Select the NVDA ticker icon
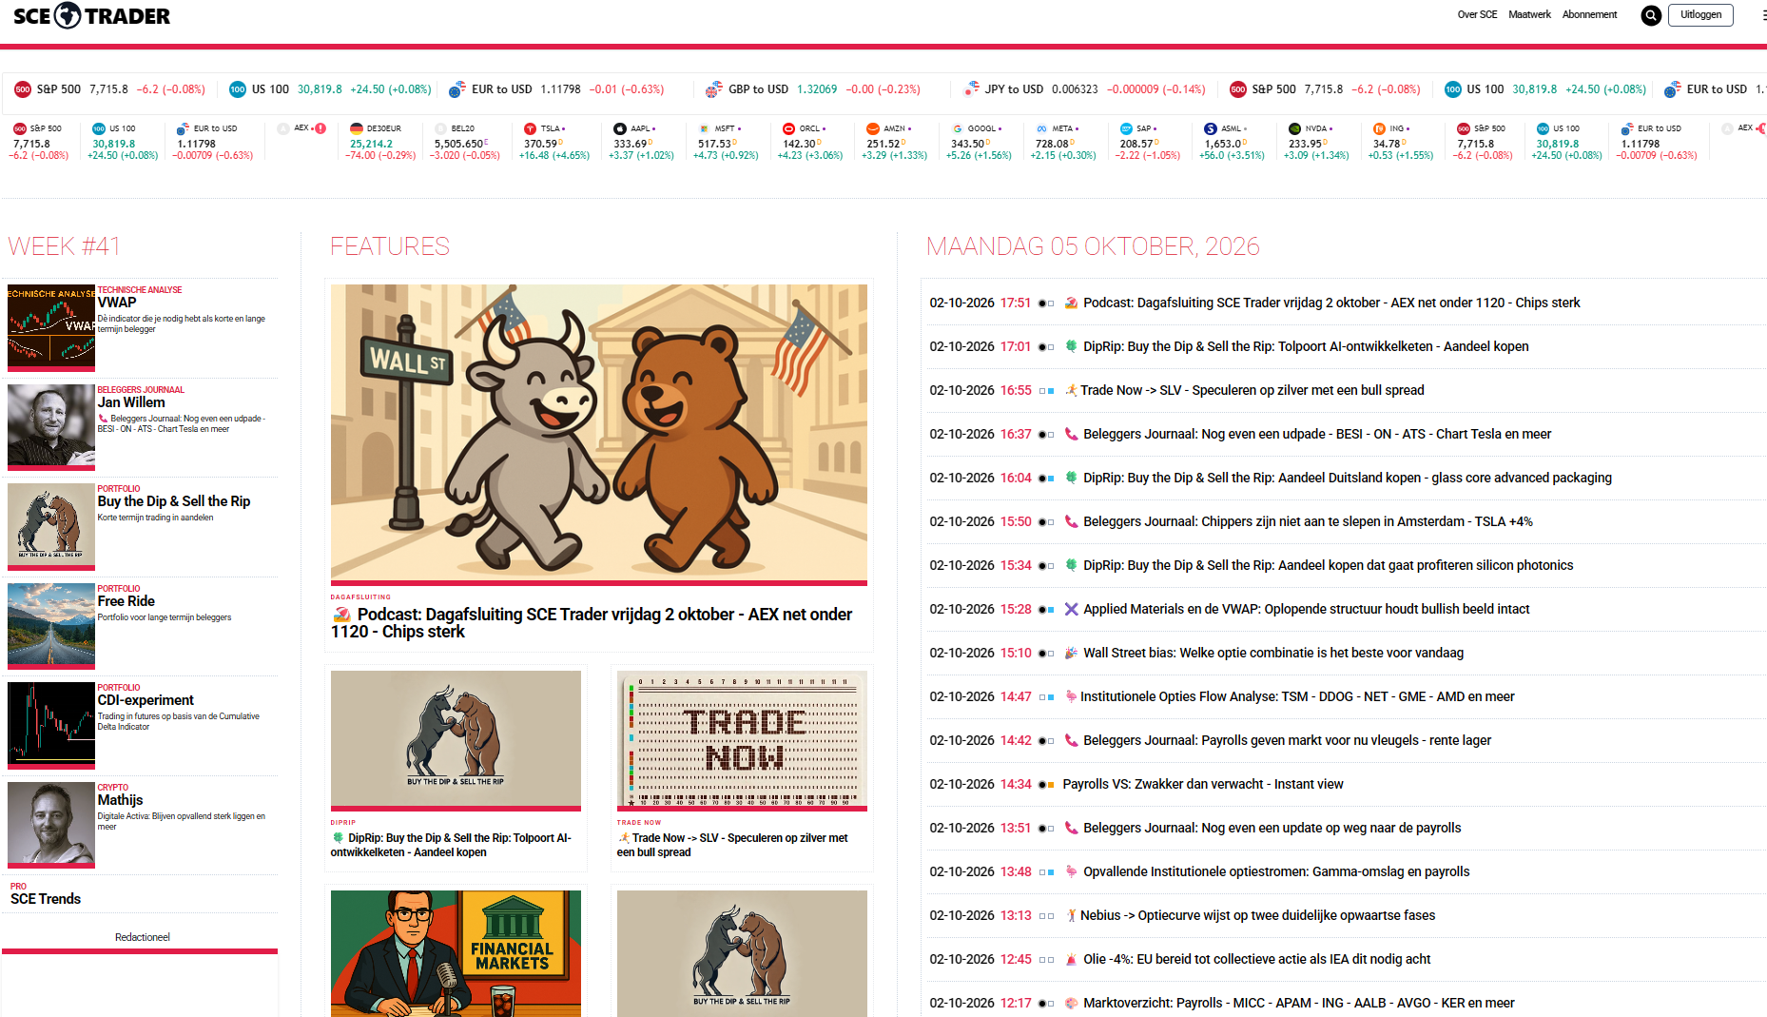Image resolution: width=1767 pixels, height=1017 pixels. pyautogui.click(x=1294, y=128)
